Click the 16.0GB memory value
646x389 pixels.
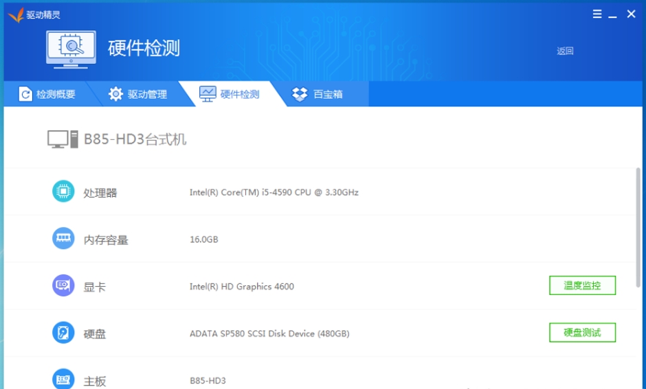pos(204,239)
